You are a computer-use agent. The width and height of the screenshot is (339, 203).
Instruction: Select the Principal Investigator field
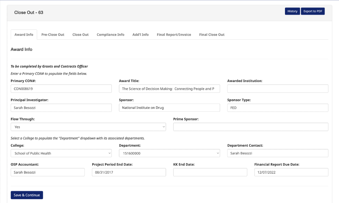click(x=61, y=108)
